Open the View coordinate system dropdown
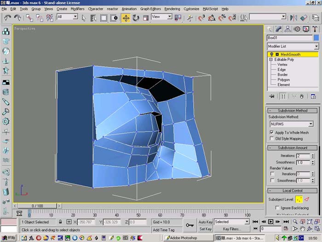The height and width of the screenshot is (242, 322). [x=169, y=17]
